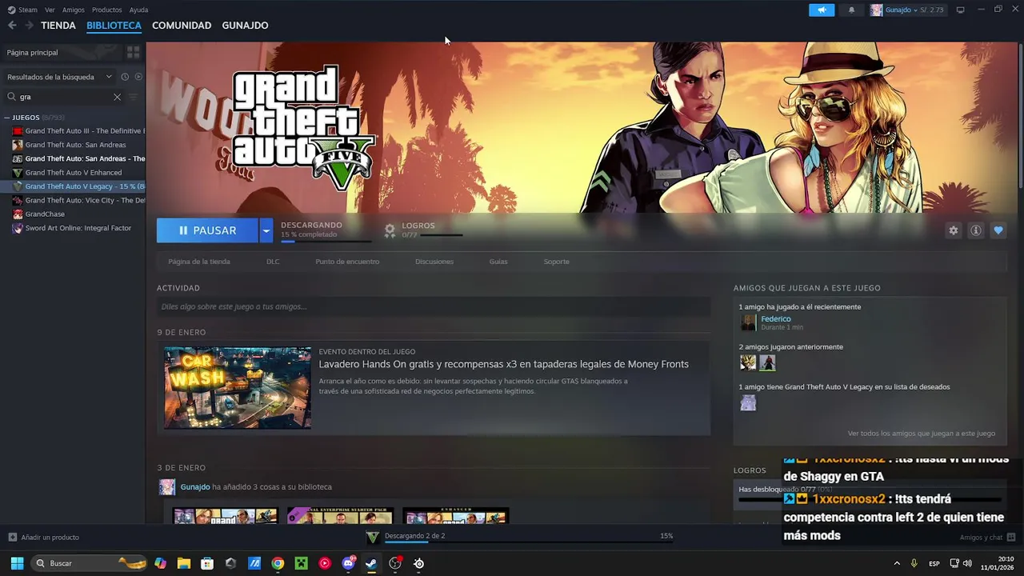Open the DLC link
Viewport: 1024px width, 576px height.
[x=273, y=262]
